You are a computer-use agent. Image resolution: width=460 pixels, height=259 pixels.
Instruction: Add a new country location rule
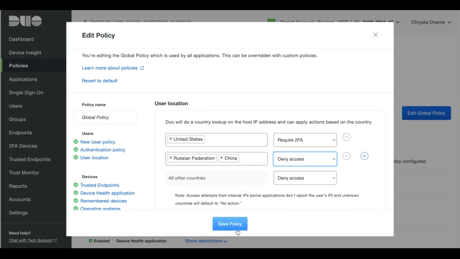364,156
